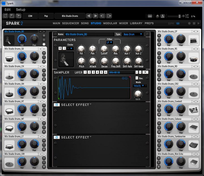The image size is (204, 176).
Task: Select the 80s Studio Drums_Tambourine pad image
Action: coord(194,146)
